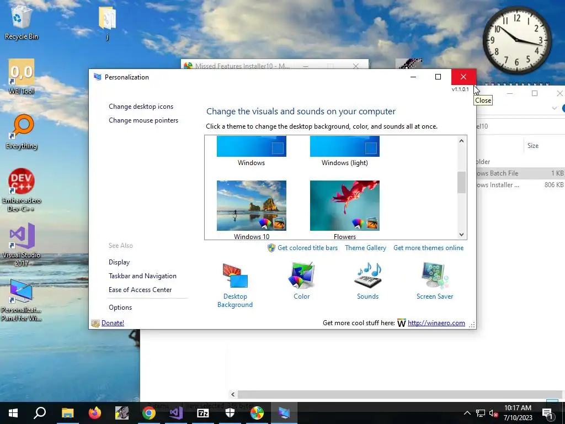This screenshot has width=565, height=424.
Task: Select the Windows Installer 806 KB row
Action: (x=520, y=184)
